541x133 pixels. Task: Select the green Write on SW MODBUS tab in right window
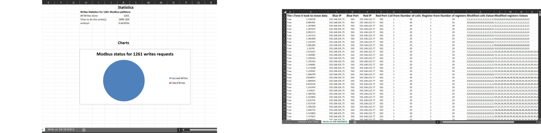click(335, 122)
